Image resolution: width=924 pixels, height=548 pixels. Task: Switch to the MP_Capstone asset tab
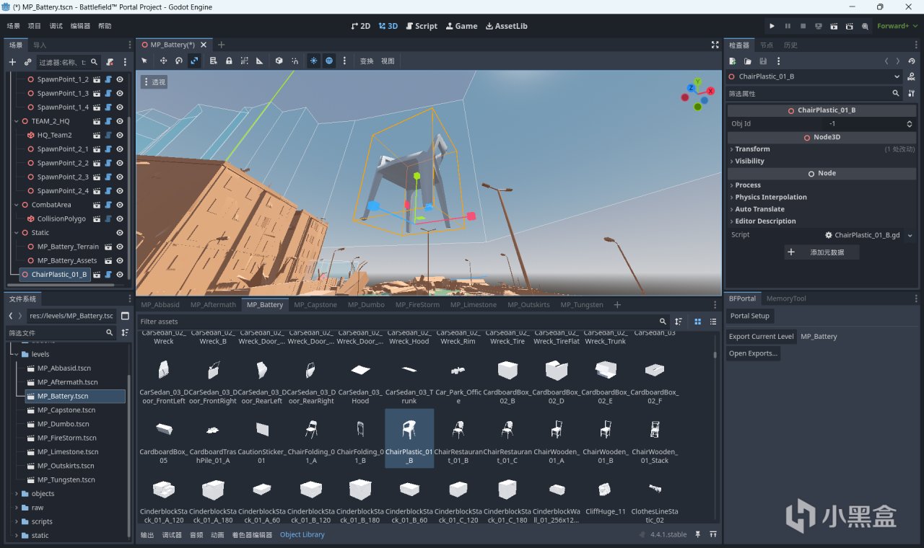pyautogui.click(x=315, y=305)
